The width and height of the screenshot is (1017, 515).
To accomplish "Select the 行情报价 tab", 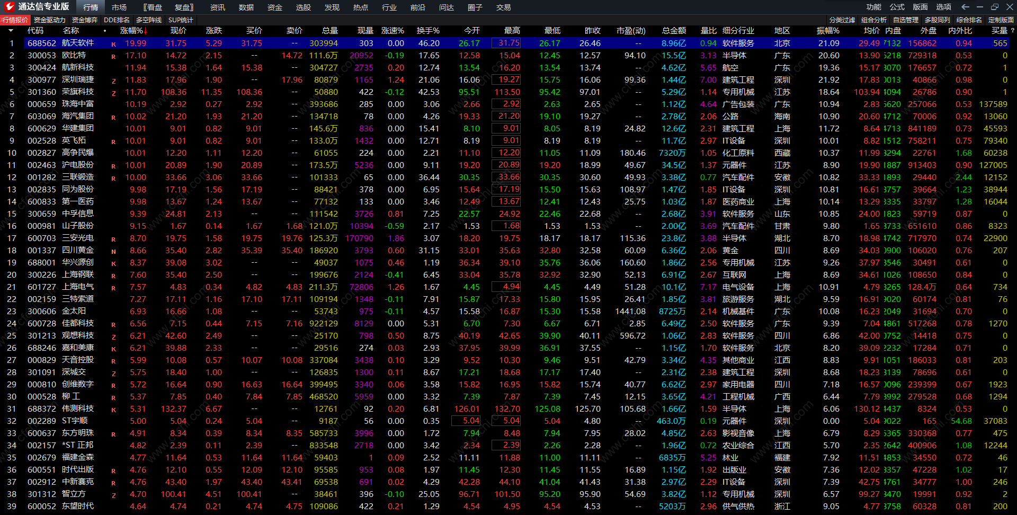I will [15, 20].
